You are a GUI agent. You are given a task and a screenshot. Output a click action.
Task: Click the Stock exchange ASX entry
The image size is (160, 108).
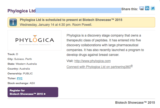(x=21, y=83)
